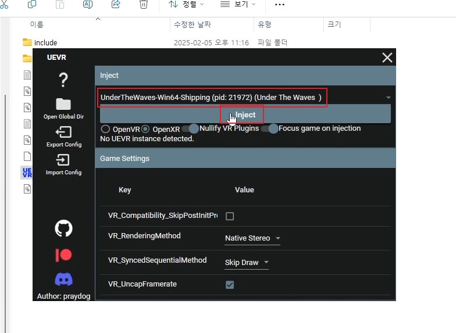Click the Explorer copy icon

tap(31, 5)
